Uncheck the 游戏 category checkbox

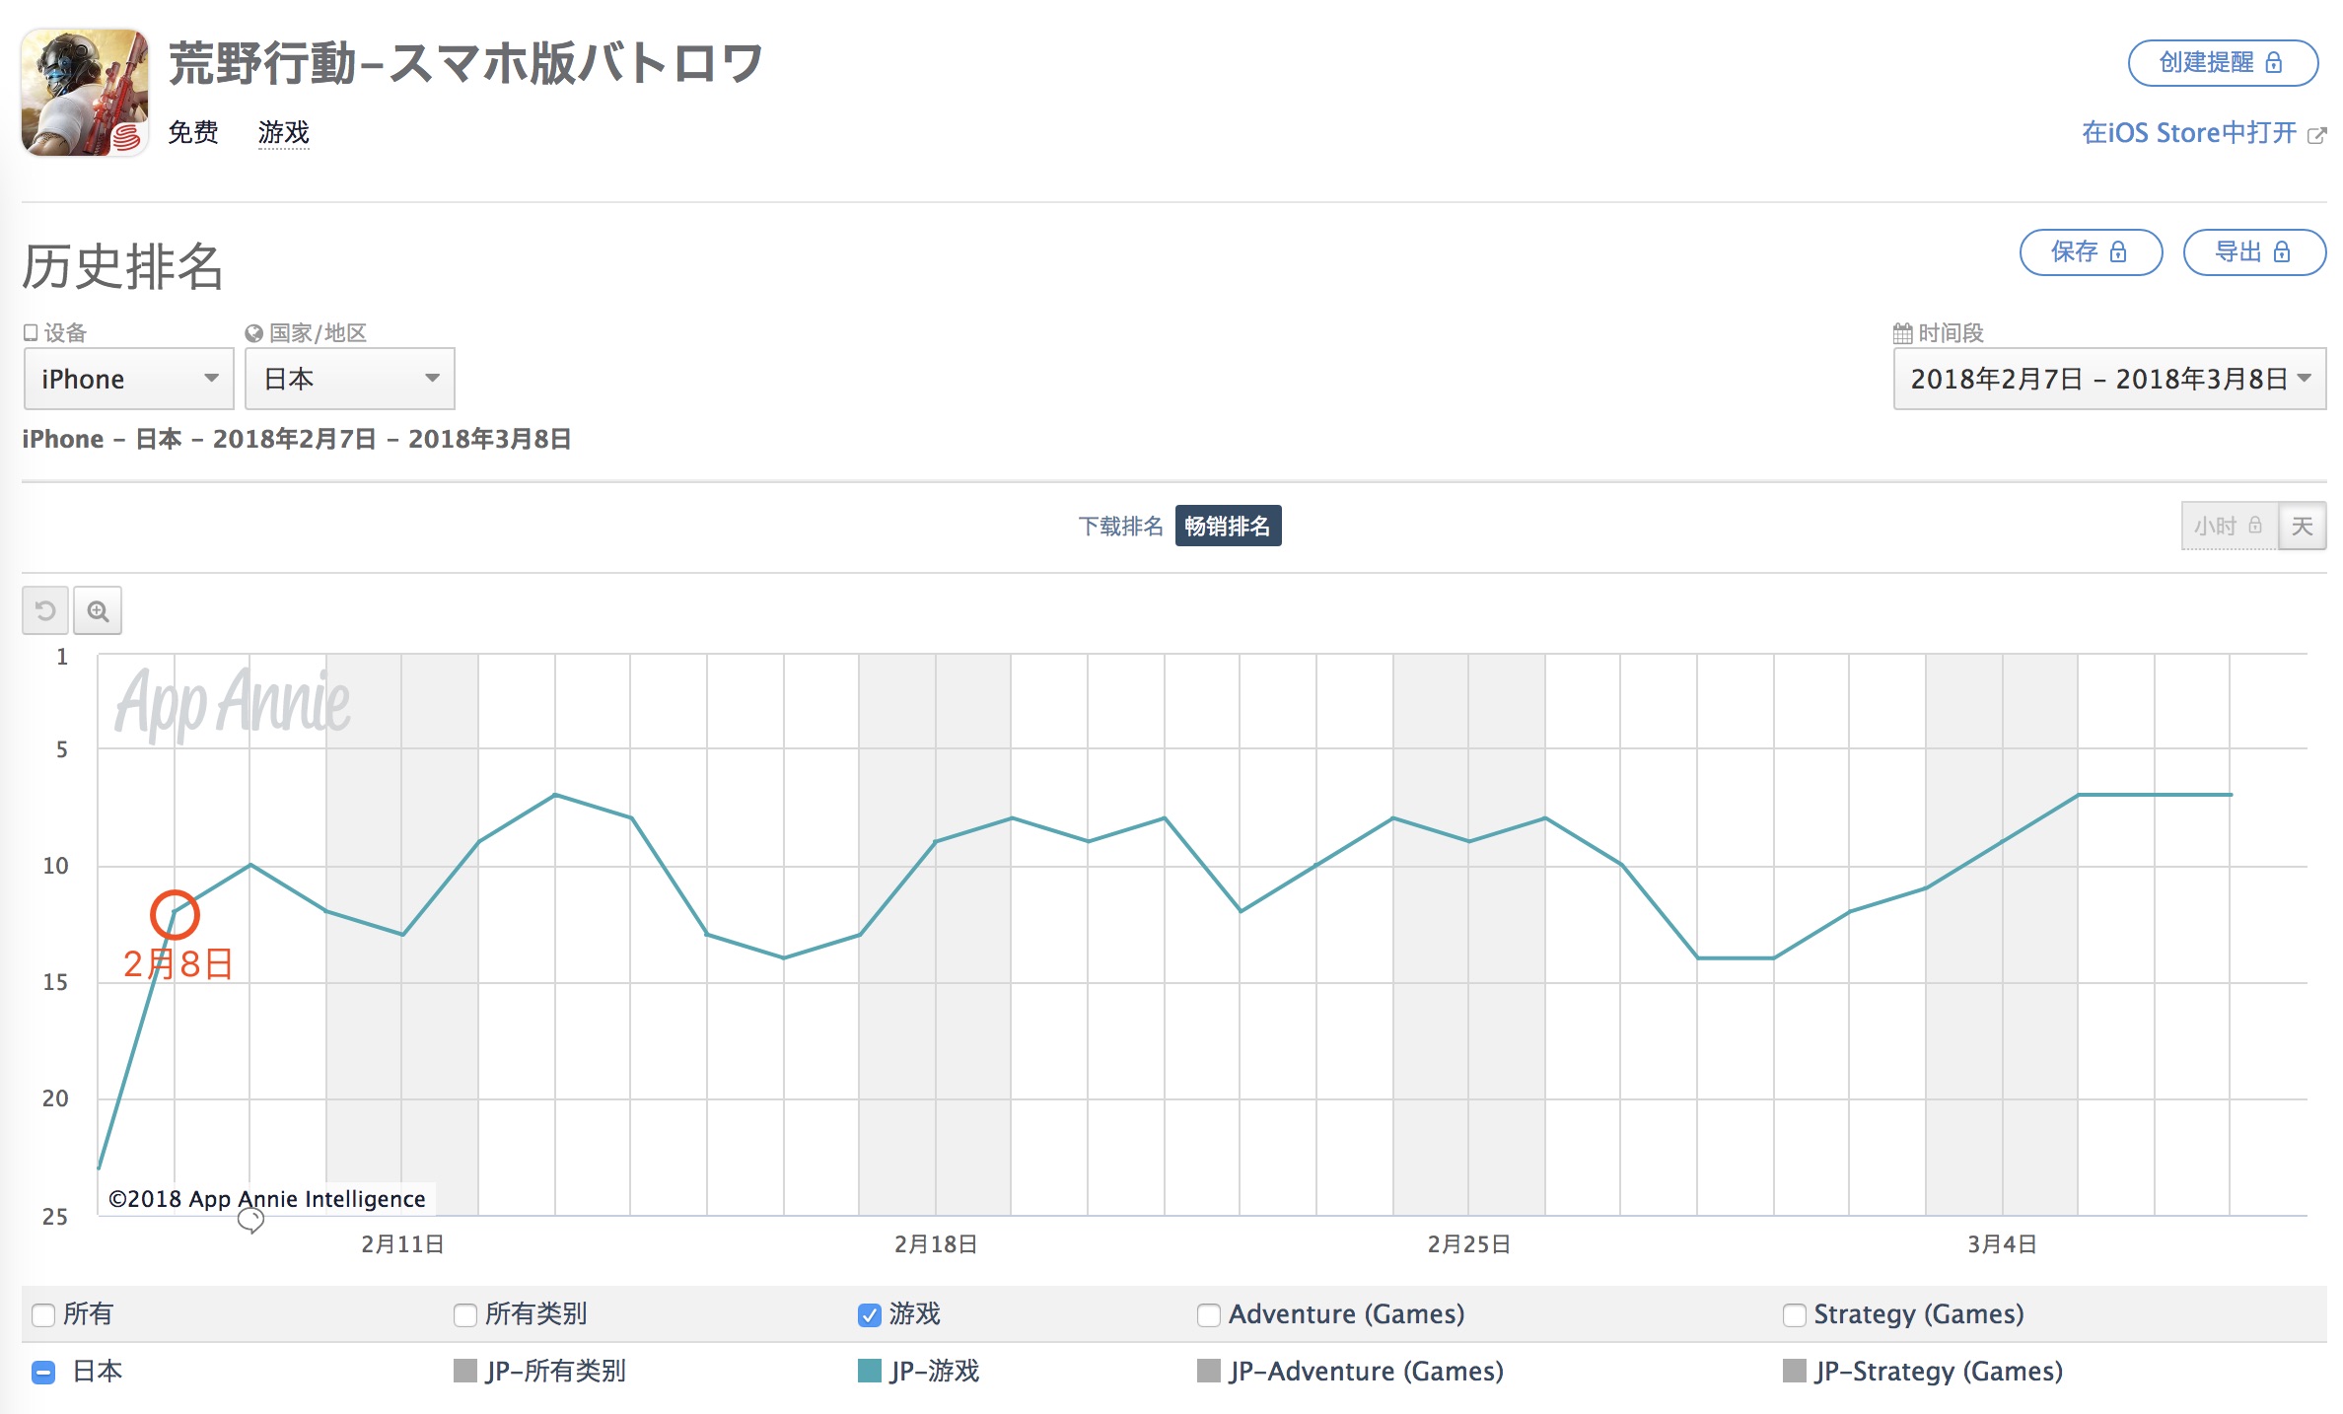(870, 1314)
